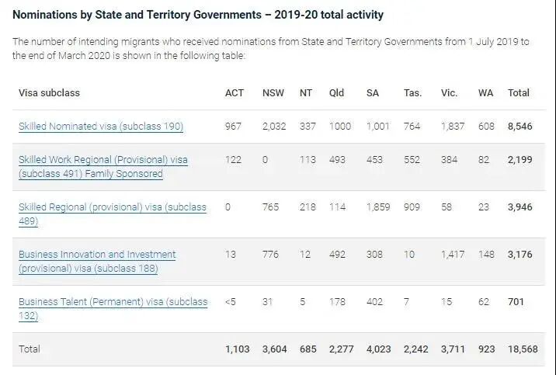Click the Total label in bottom row
Viewport: 556px width, 375px height.
click(30, 349)
